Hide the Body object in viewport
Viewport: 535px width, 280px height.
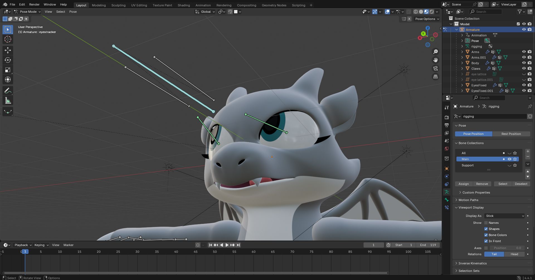tap(524, 63)
